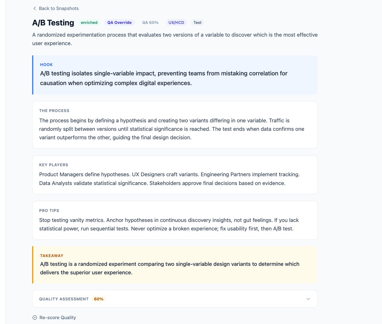Click Re-score Quality button
Viewport: 382px width, 324px height.
pos(54,318)
